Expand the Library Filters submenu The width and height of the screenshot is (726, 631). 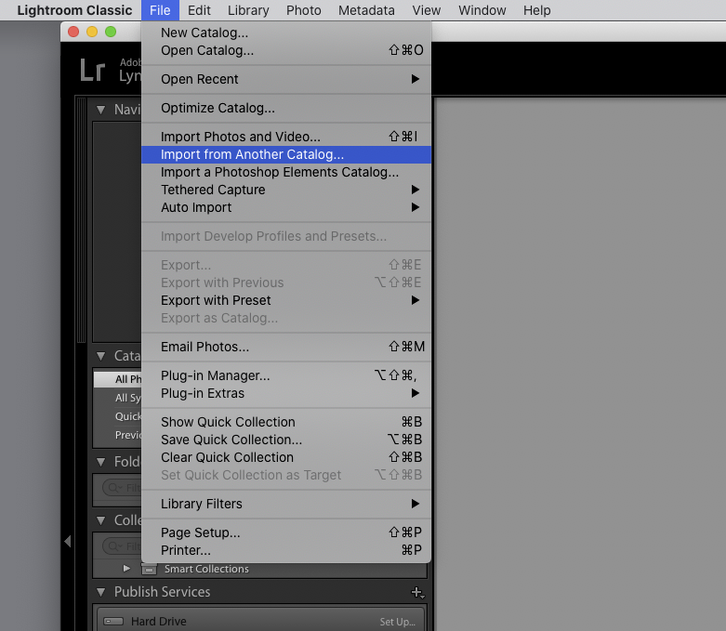(286, 504)
